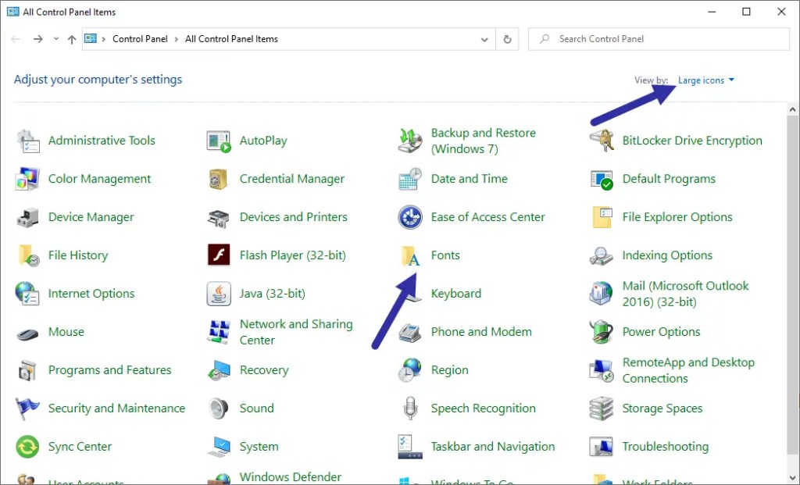The height and width of the screenshot is (485, 800).
Task: Click the Phone and Modem icon
Action: 410,332
